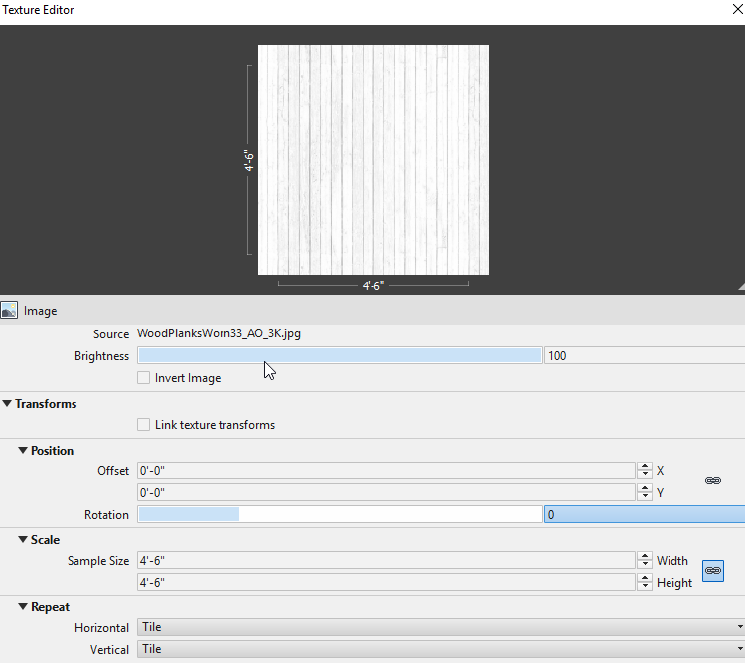
Task: Decrease Sample Size Height with down arrow
Action: 645,587
